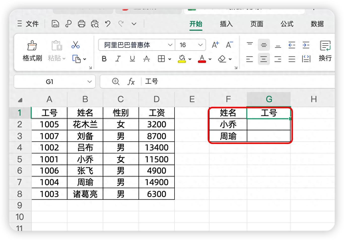This screenshot has width=344, height=240.
Task: Click the save icon in quick access toolbar
Action: coord(55,24)
